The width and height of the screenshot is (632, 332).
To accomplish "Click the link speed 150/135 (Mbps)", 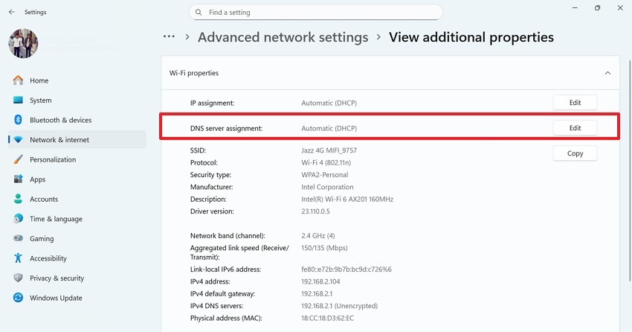I will tap(324, 248).
